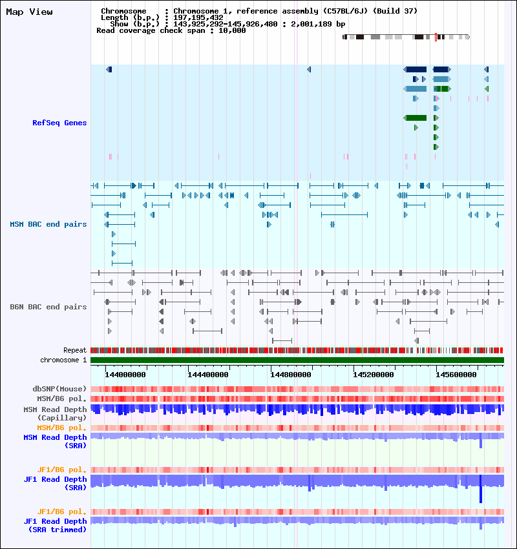Screen dimensions: 517x549
Task: Open the MSM Read Depth (SRA) label
Action: pyautogui.click(x=55, y=442)
